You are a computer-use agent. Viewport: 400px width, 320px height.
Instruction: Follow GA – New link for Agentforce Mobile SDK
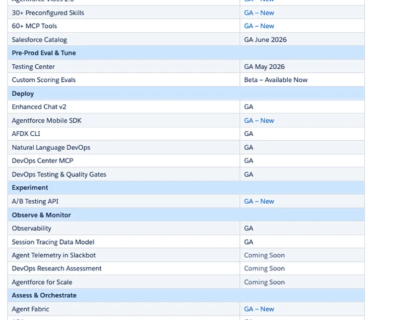pyautogui.click(x=259, y=121)
